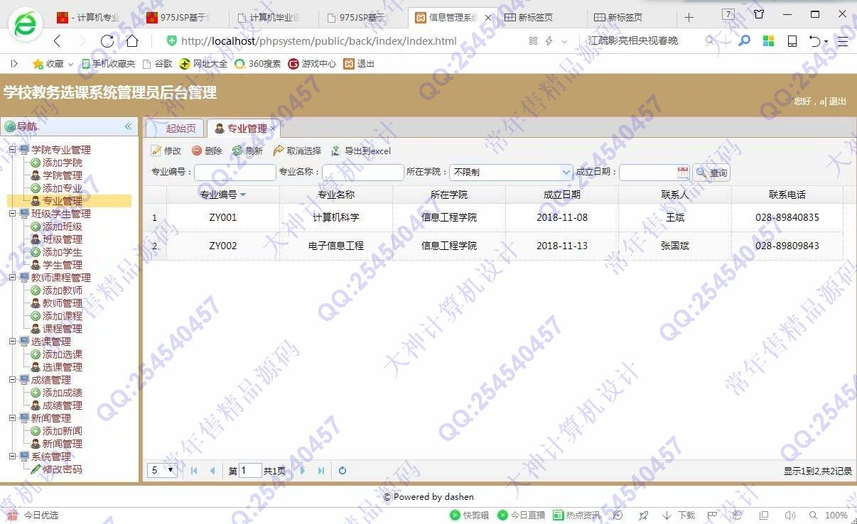This screenshot has height=524, width=857.
Task: Click the pagination reload icon
Action: coord(343,471)
